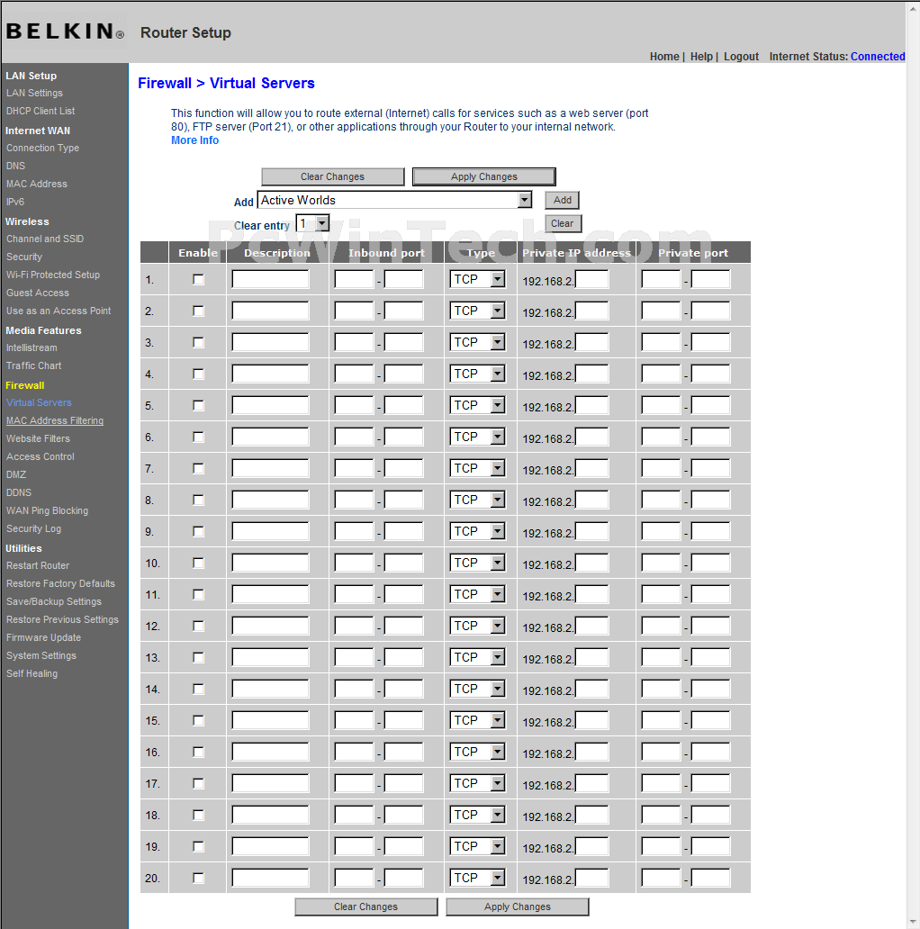Image resolution: width=920 pixels, height=929 pixels.
Task: Focus the Description field in row 1
Action: (x=270, y=279)
